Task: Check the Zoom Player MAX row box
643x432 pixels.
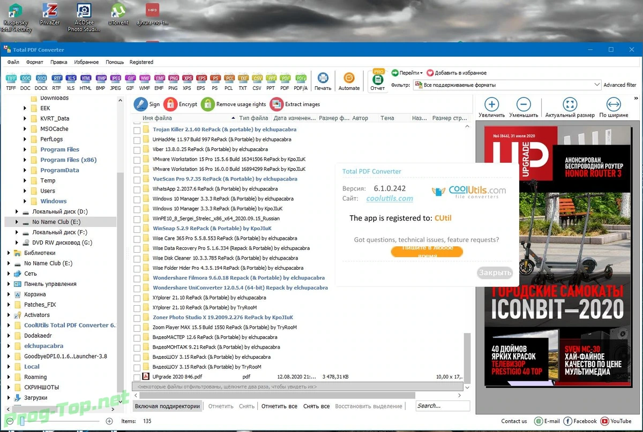Action: click(x=137, y=328)
